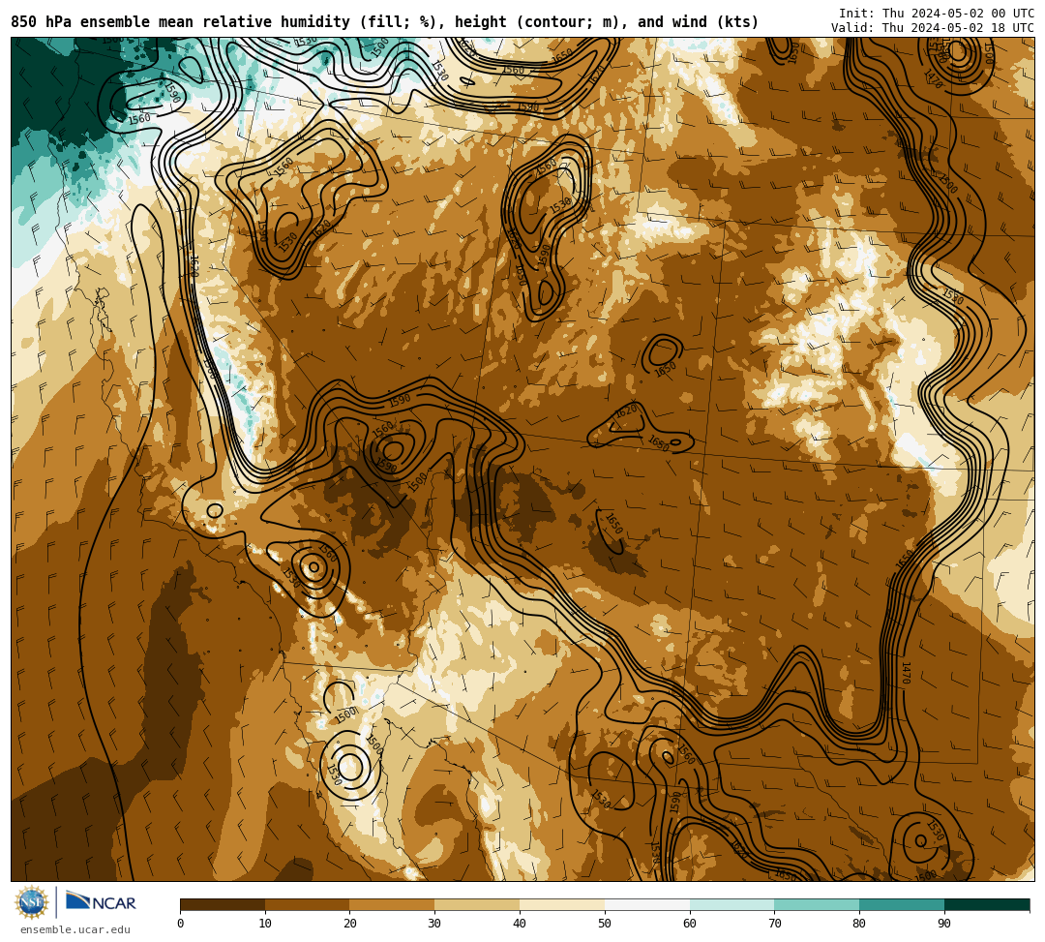Click the 60-70 pale teal colorbar segment
Image resolution: width=1045 pixels, height=942 pixels.
[x=732, y=904]
